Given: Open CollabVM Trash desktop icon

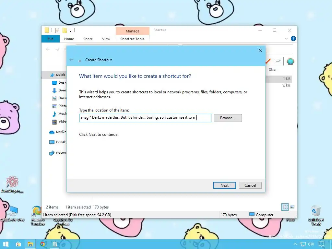Looking at the screenshot, I should (x=316, y=215).
